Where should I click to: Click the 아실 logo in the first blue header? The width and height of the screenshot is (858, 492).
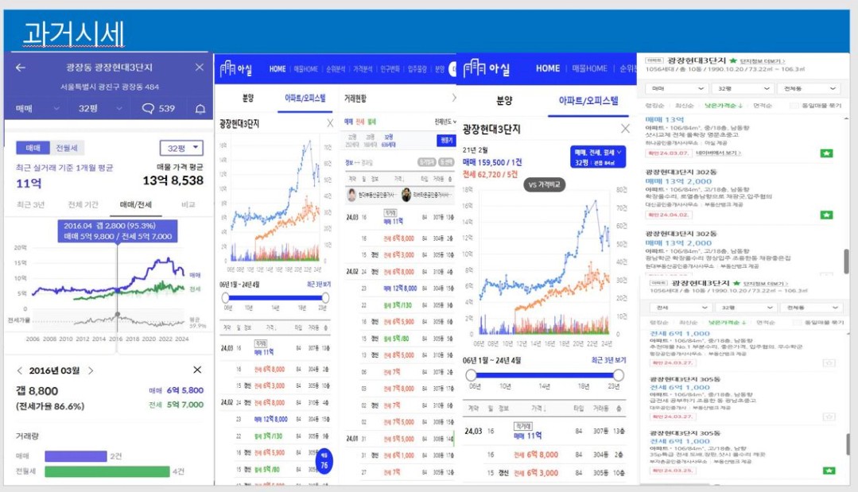(x=236, y=69)
